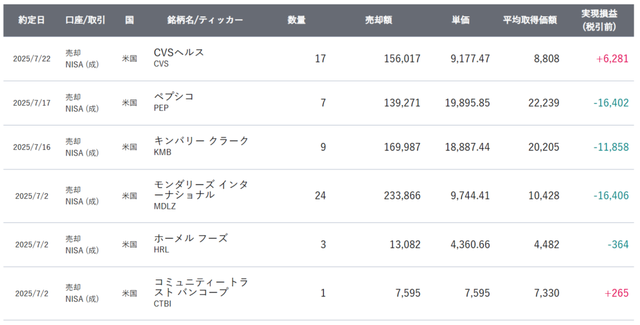Open the コミュニティー トラスト バンコープ entry

[201, 287]
